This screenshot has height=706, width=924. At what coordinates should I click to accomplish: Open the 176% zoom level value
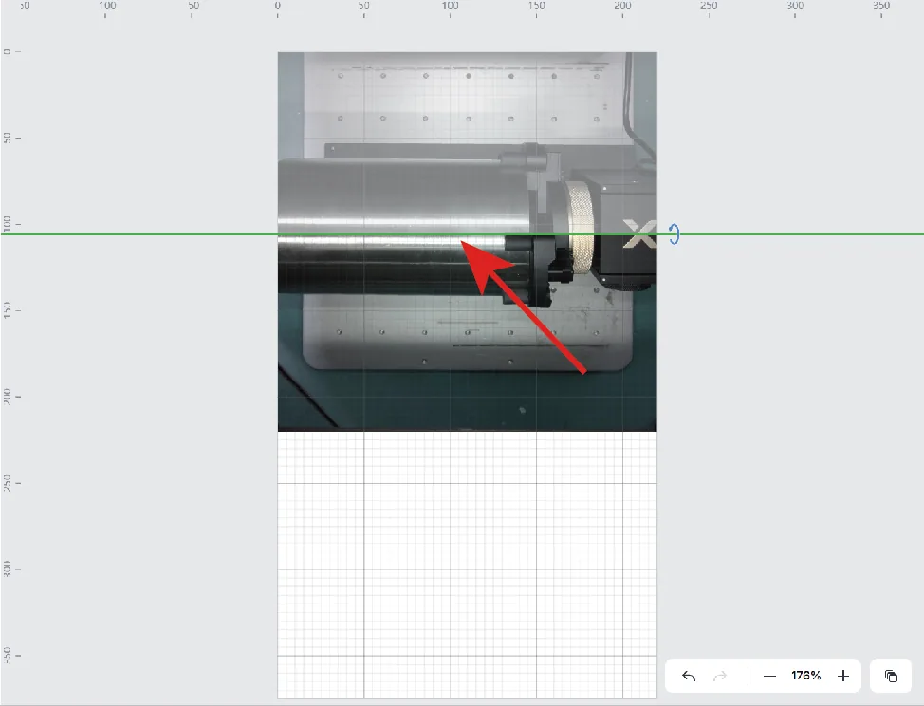(806, 676)
